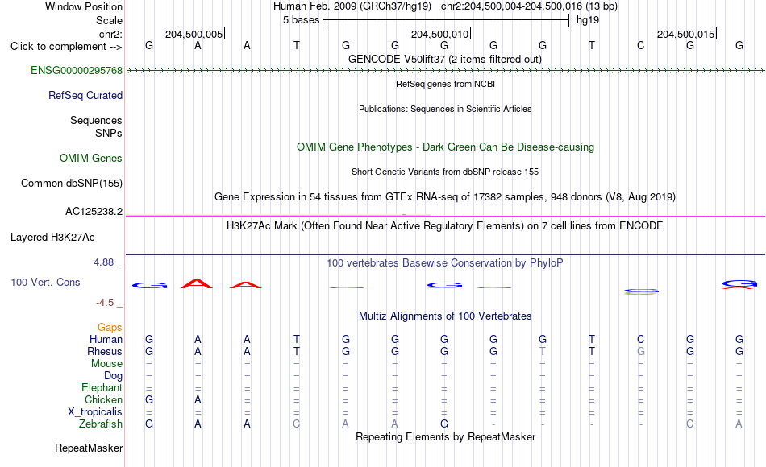Image resolution: width=766 pixels, height=467 pixels.
Task: Select the Window Position label
Action: pos(84,6)
